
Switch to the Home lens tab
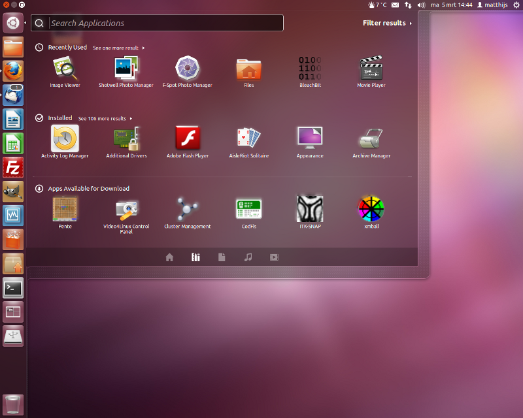pos(169,257)
